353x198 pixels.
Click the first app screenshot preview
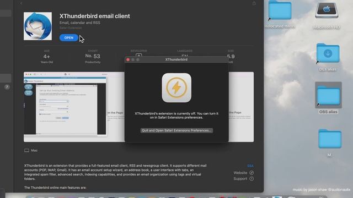(x=74, y=107)
